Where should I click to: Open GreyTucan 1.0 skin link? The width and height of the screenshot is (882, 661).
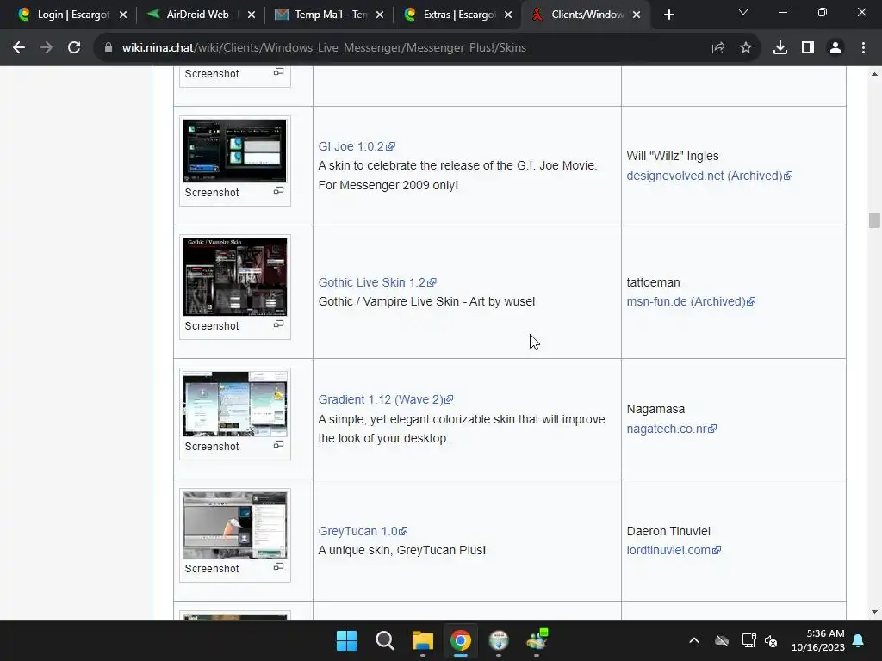363,531
